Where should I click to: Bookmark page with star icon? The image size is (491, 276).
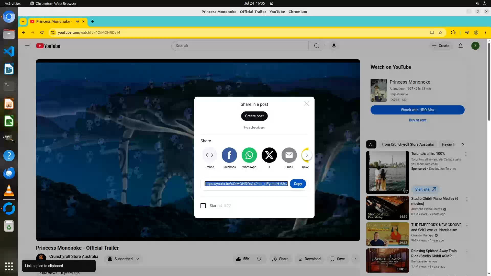pyautogui.click(x=440, y=32)
